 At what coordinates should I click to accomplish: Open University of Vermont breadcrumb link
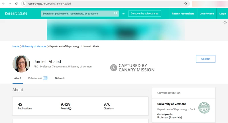point(34,46)
